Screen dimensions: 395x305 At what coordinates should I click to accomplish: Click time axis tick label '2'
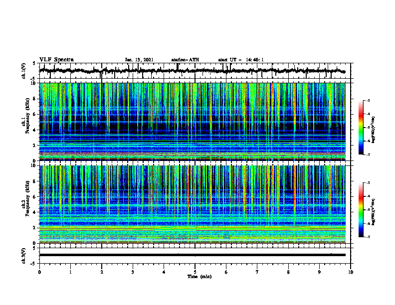102,272
